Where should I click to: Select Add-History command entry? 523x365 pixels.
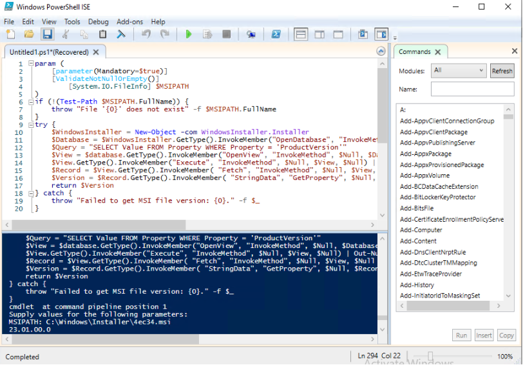417,285
